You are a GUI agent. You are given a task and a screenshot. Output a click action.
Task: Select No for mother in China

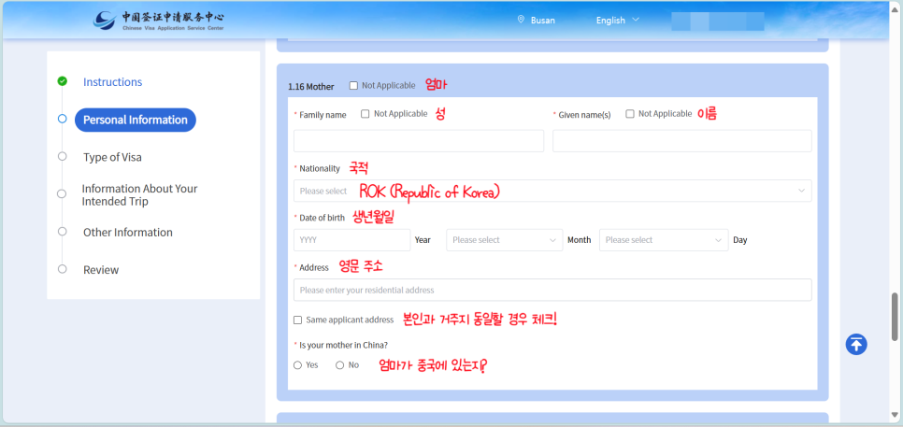click(x=339, y=364)
